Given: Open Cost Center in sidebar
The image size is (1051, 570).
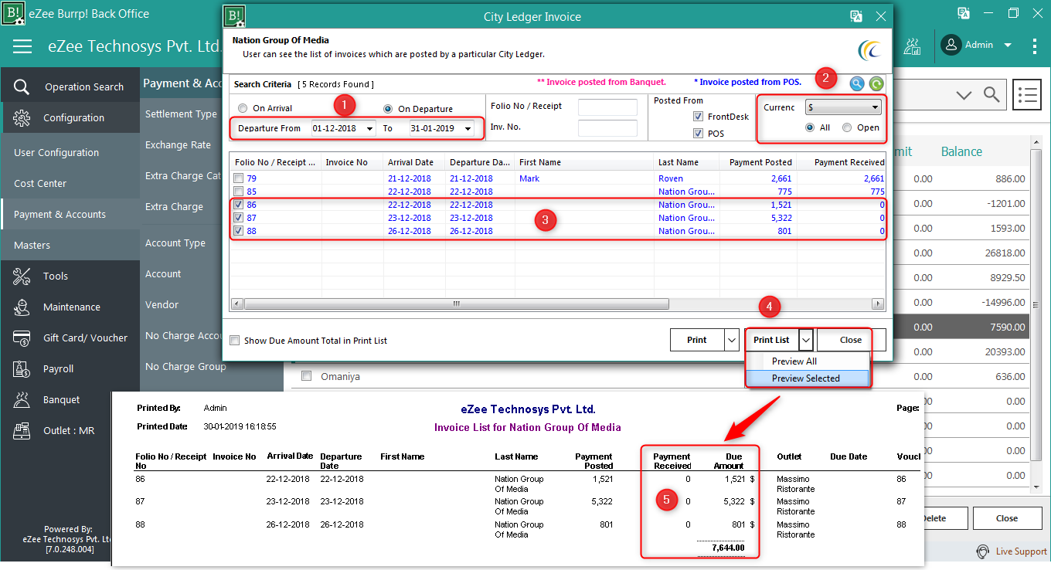Looking at the screenshot, I should click(x=40, y=183).
